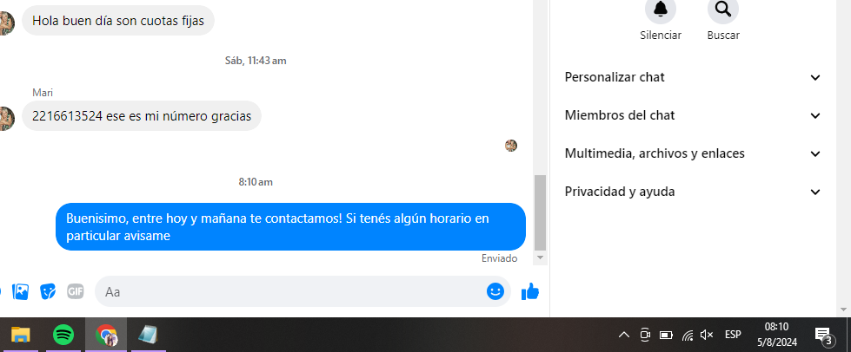The height and width of the screenshot is (352, 851).
Task: Attach a photo with image icon
Action: (x=20, y=292)
